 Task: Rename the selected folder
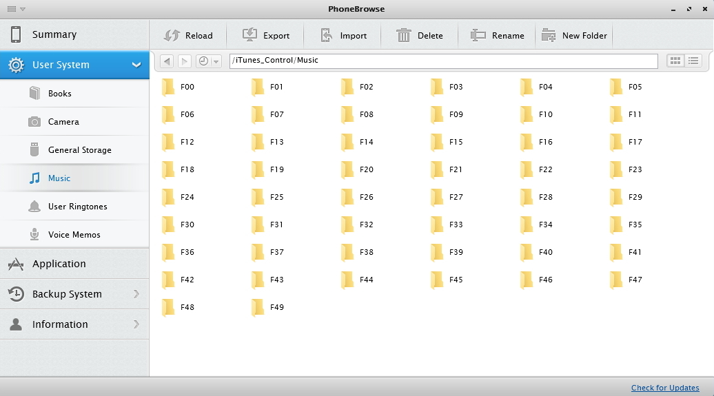498,36
